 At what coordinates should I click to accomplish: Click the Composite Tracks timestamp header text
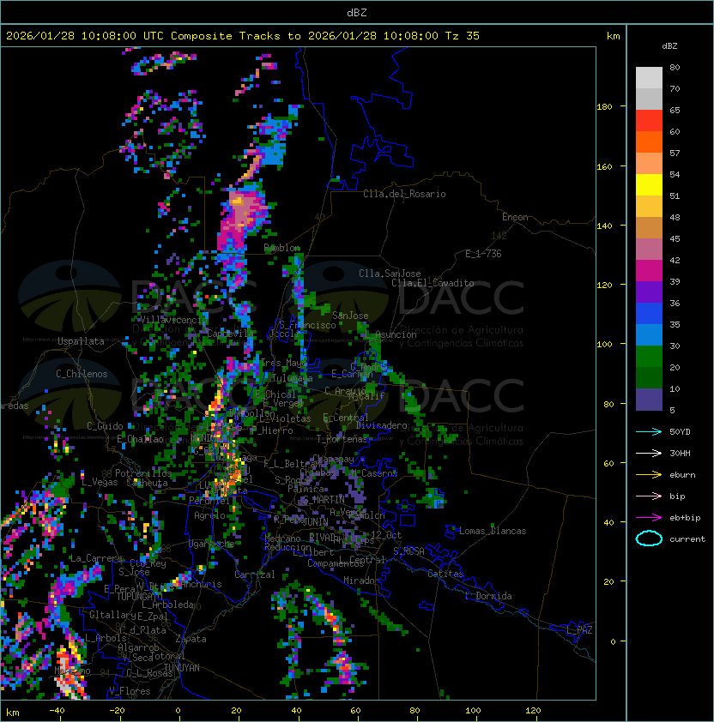[x=243, y=36]
